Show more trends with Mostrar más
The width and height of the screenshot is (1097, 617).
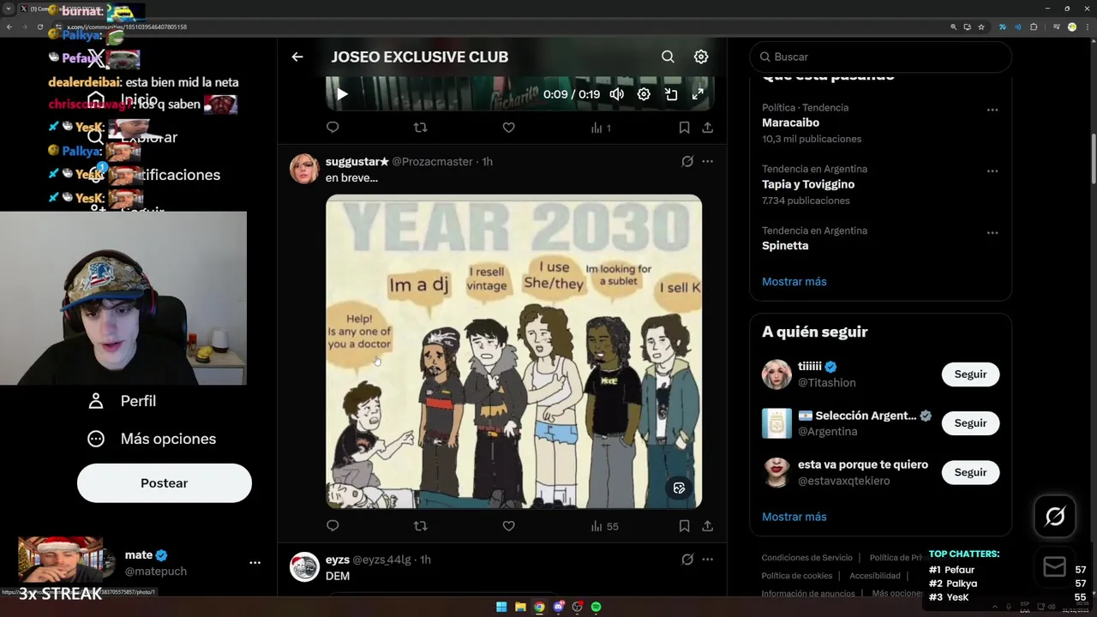pyautogui.click(x=794, y=281)
